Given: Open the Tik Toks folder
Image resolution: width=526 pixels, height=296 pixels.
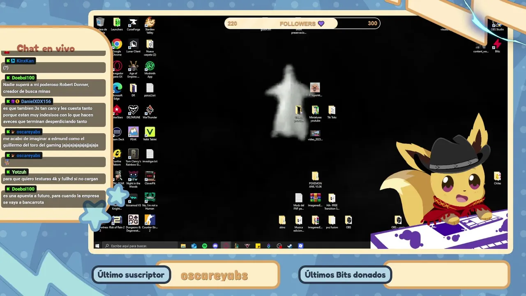Looking at the screenshot, I should [332, 112].
